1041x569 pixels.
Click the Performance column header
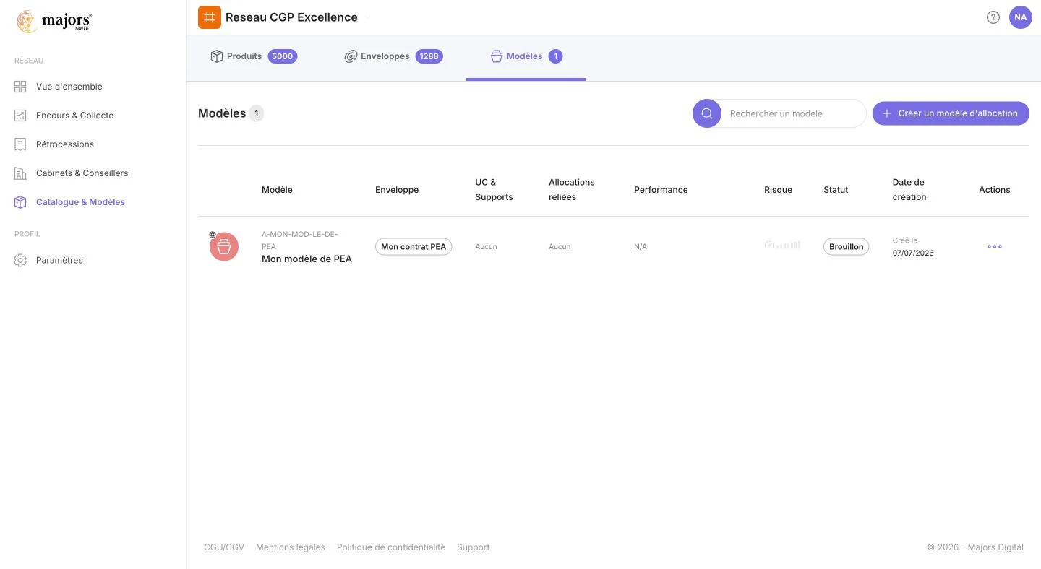661,190
